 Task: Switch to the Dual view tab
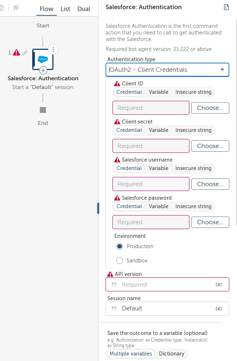click(x=84, y=9)
